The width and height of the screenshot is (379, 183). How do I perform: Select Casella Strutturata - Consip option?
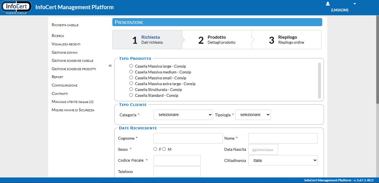tap(131, 89)
